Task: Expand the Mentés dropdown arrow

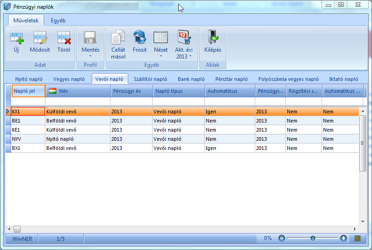Action: pos(90,56)
